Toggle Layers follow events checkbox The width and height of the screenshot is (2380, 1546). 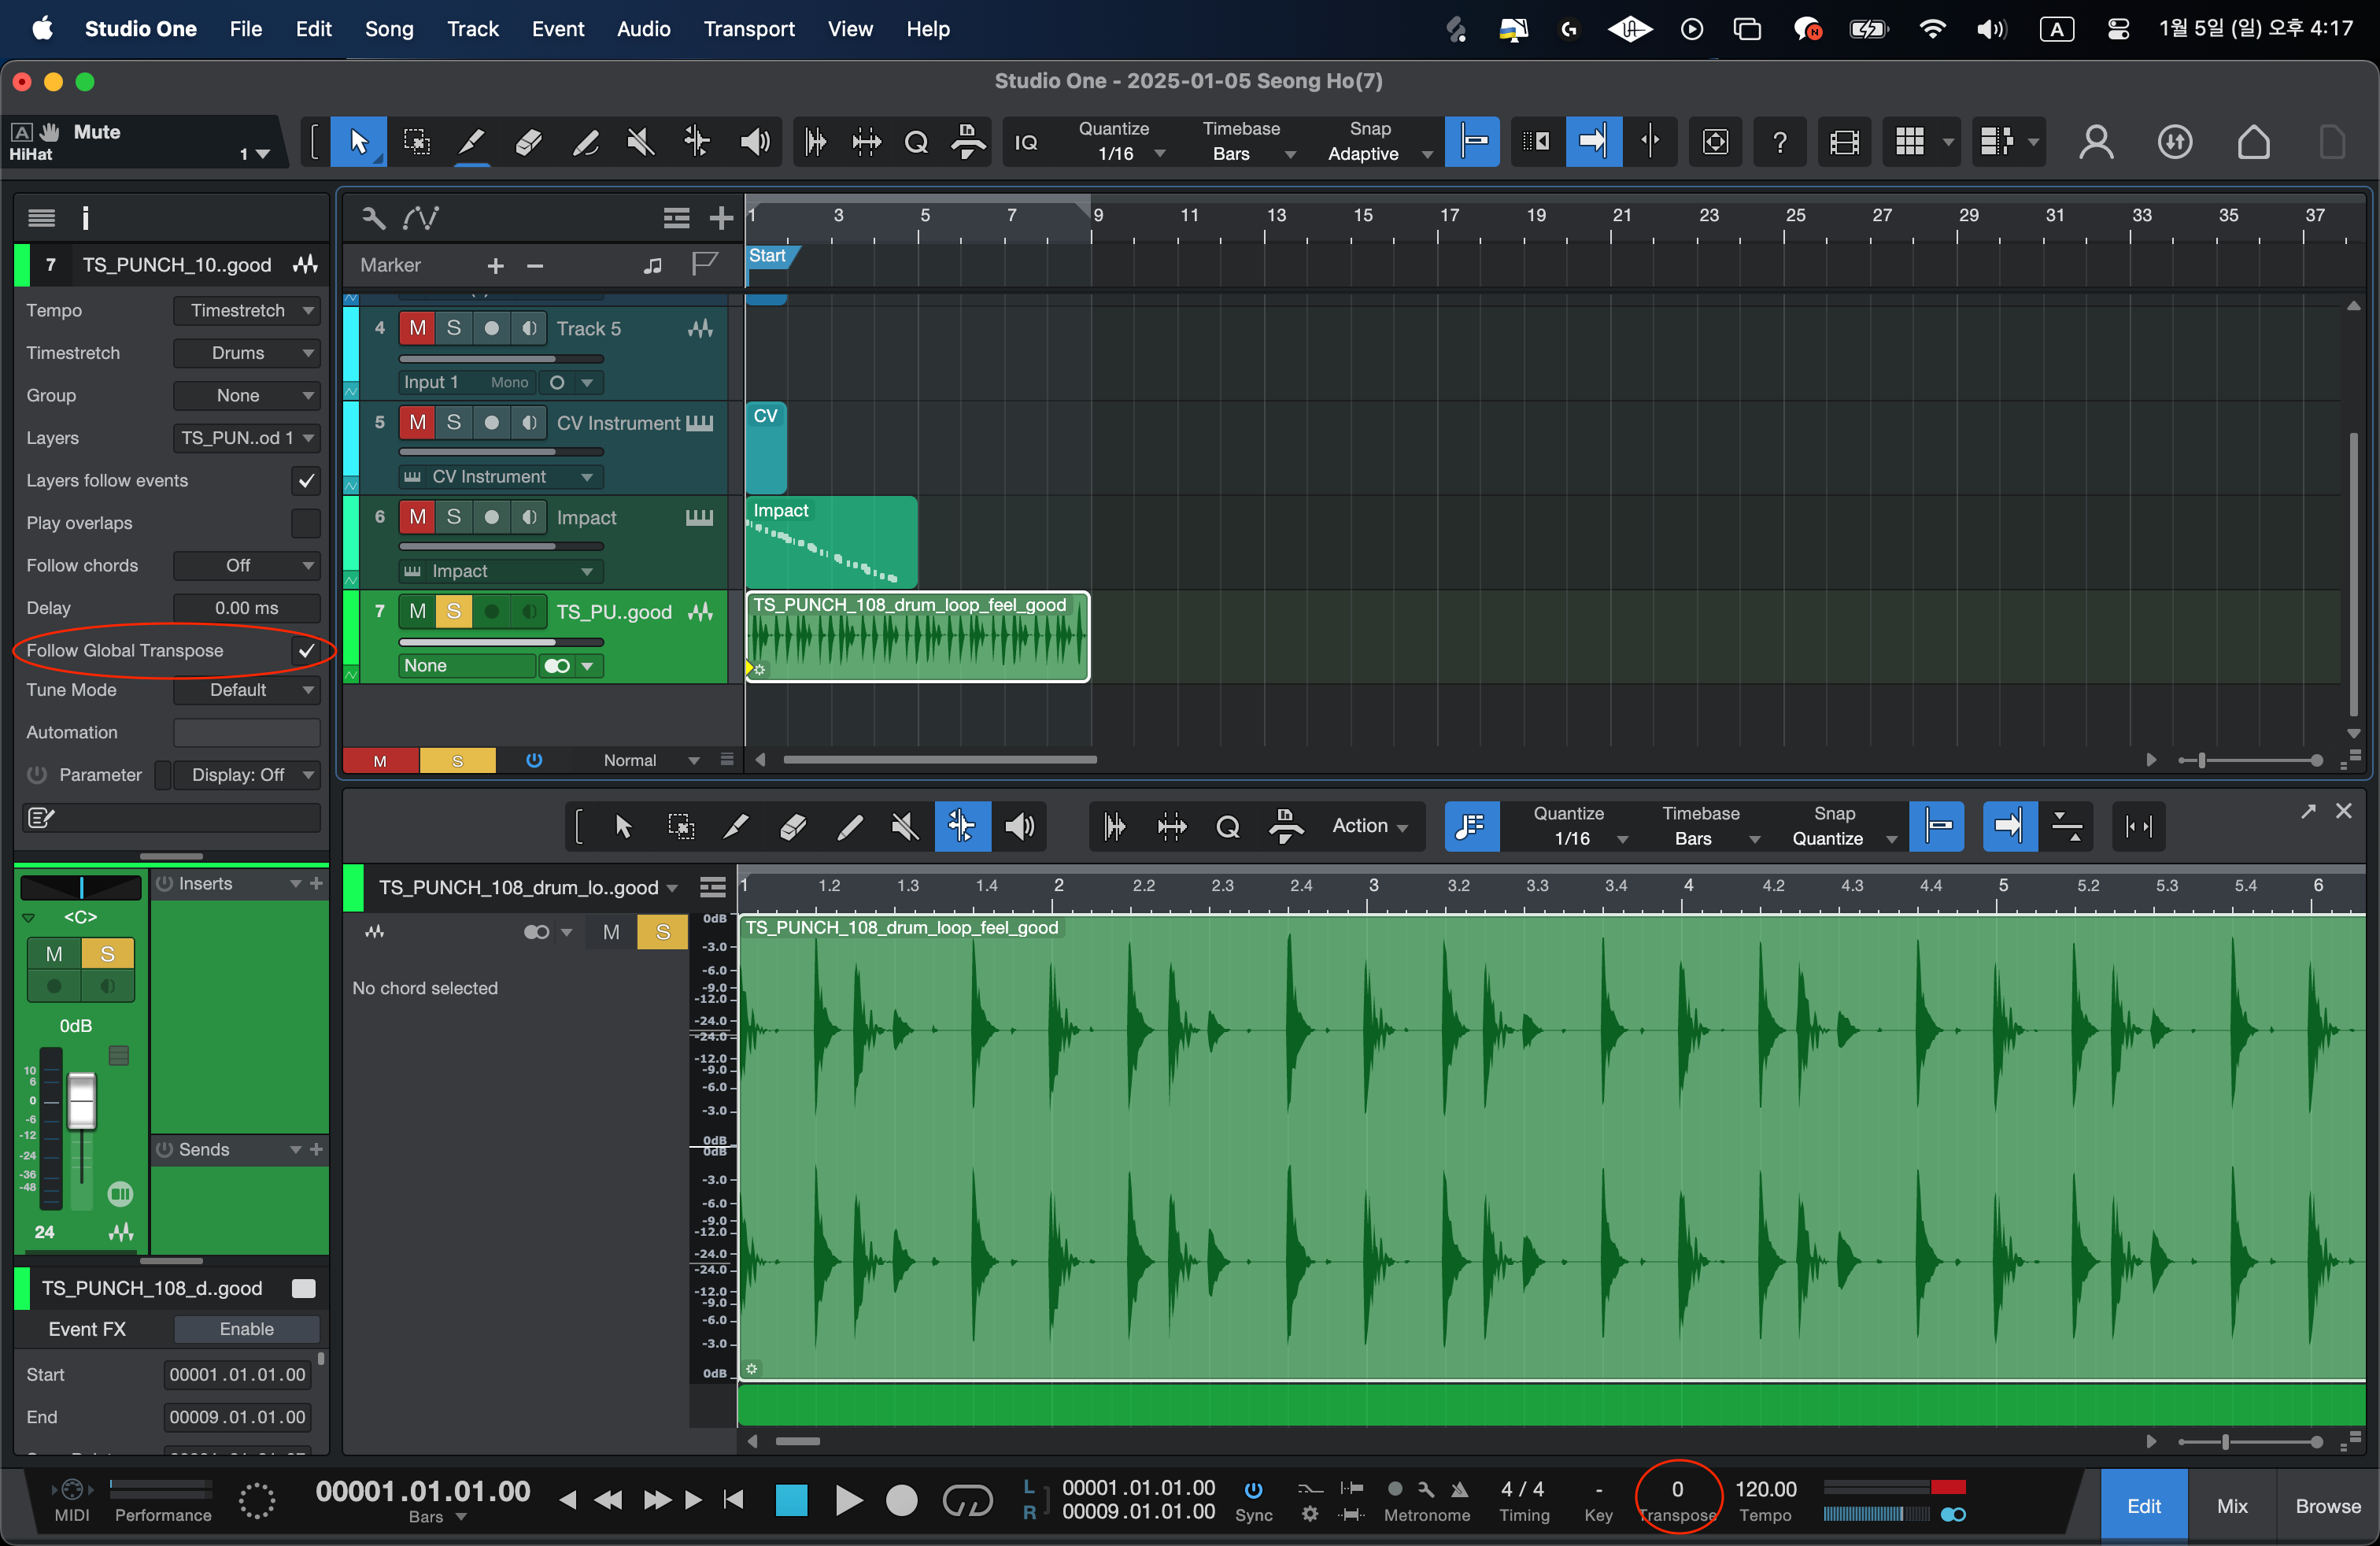[306, 481]
